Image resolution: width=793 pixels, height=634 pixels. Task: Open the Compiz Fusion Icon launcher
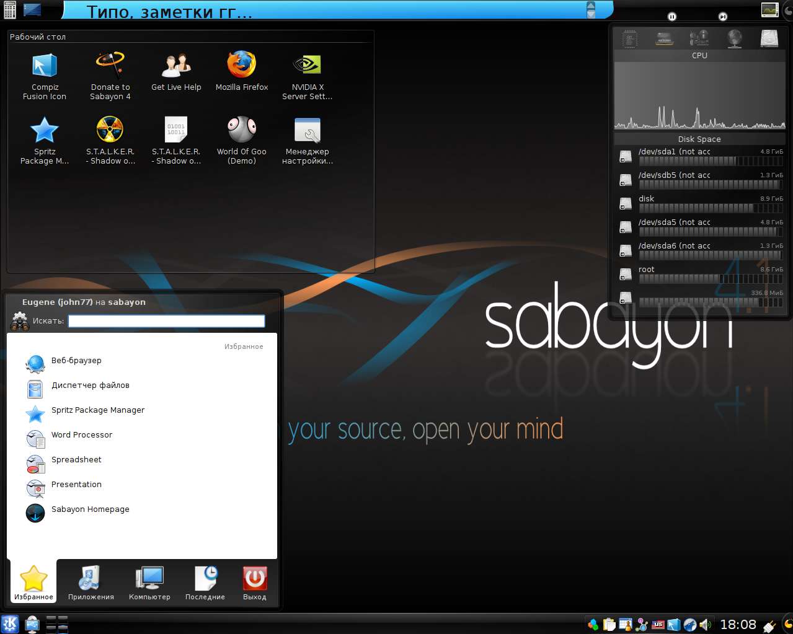(x=45, y=76)
